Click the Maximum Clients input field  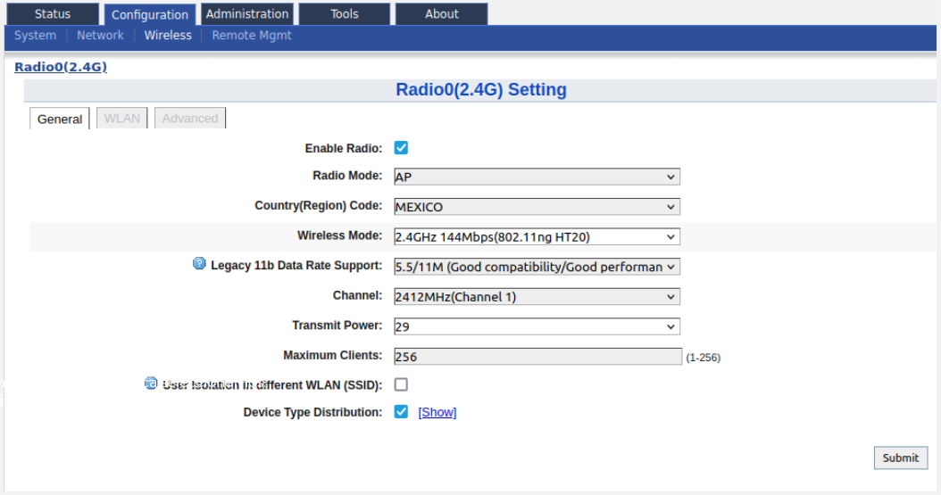pos(537,357)
